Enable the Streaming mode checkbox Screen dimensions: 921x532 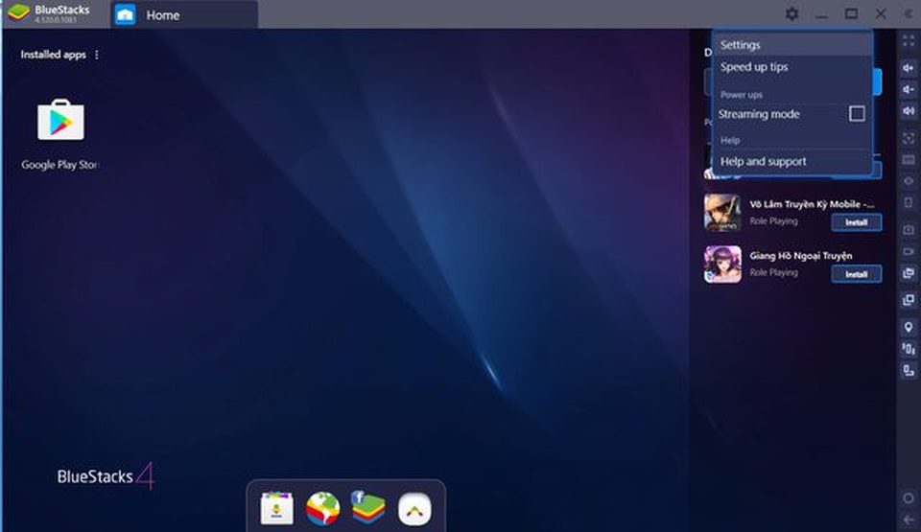857,114
